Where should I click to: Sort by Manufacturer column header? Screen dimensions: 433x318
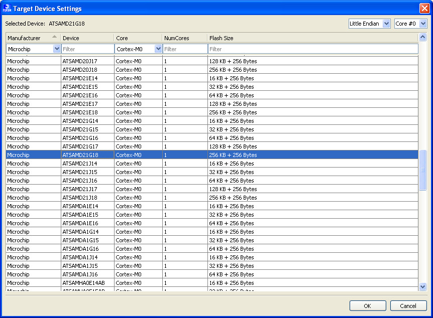[33, 38]
